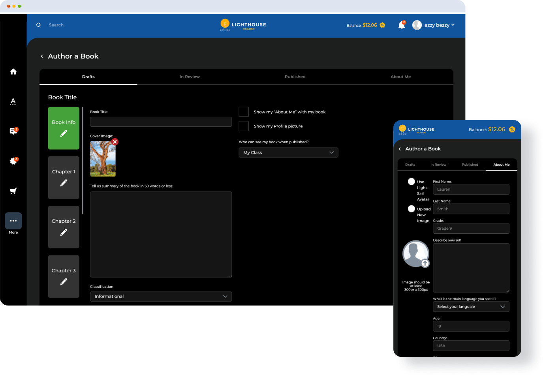545x377 pixels.
Task: Edit Chapter 1 card
Action: [x=64, y=178]
